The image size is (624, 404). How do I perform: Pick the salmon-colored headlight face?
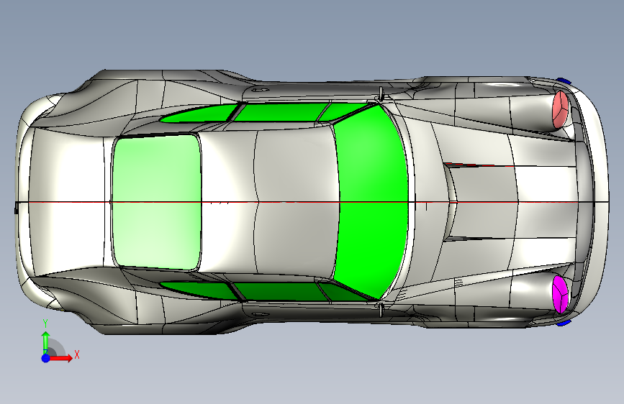(561, 109)
